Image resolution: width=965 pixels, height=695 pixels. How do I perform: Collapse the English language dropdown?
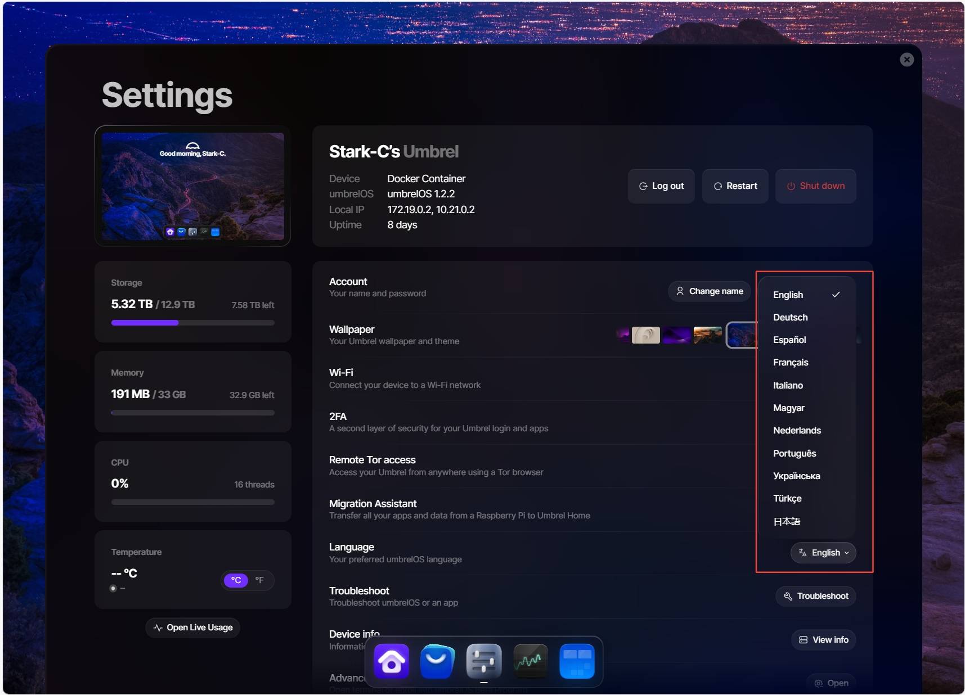[823, 553]
